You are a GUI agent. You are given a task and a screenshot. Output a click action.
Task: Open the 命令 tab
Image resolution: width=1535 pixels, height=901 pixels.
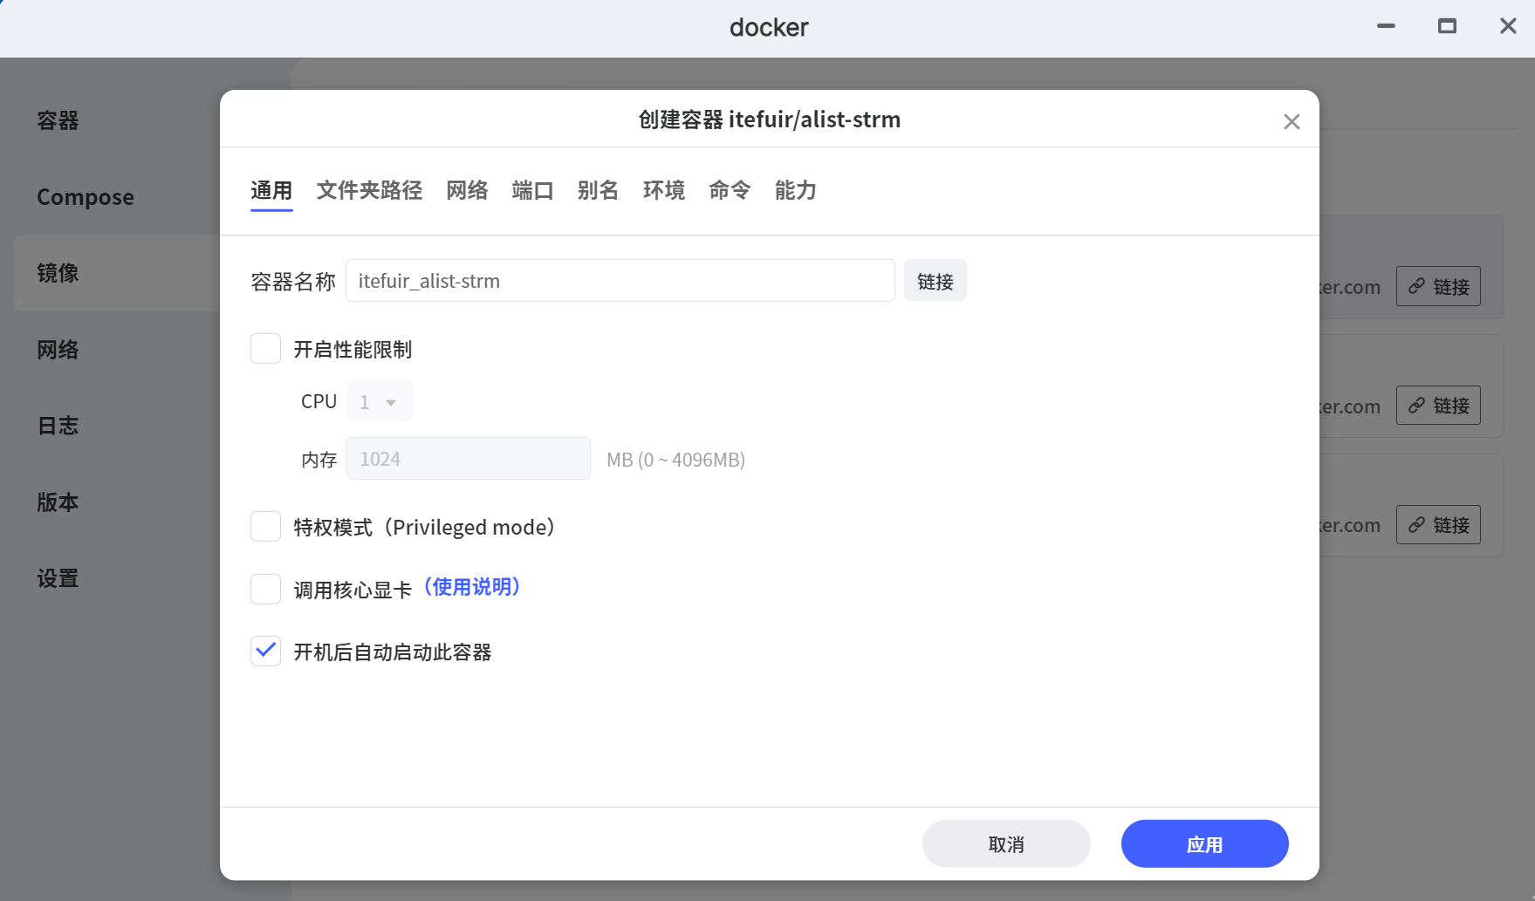tap(730, 190)
